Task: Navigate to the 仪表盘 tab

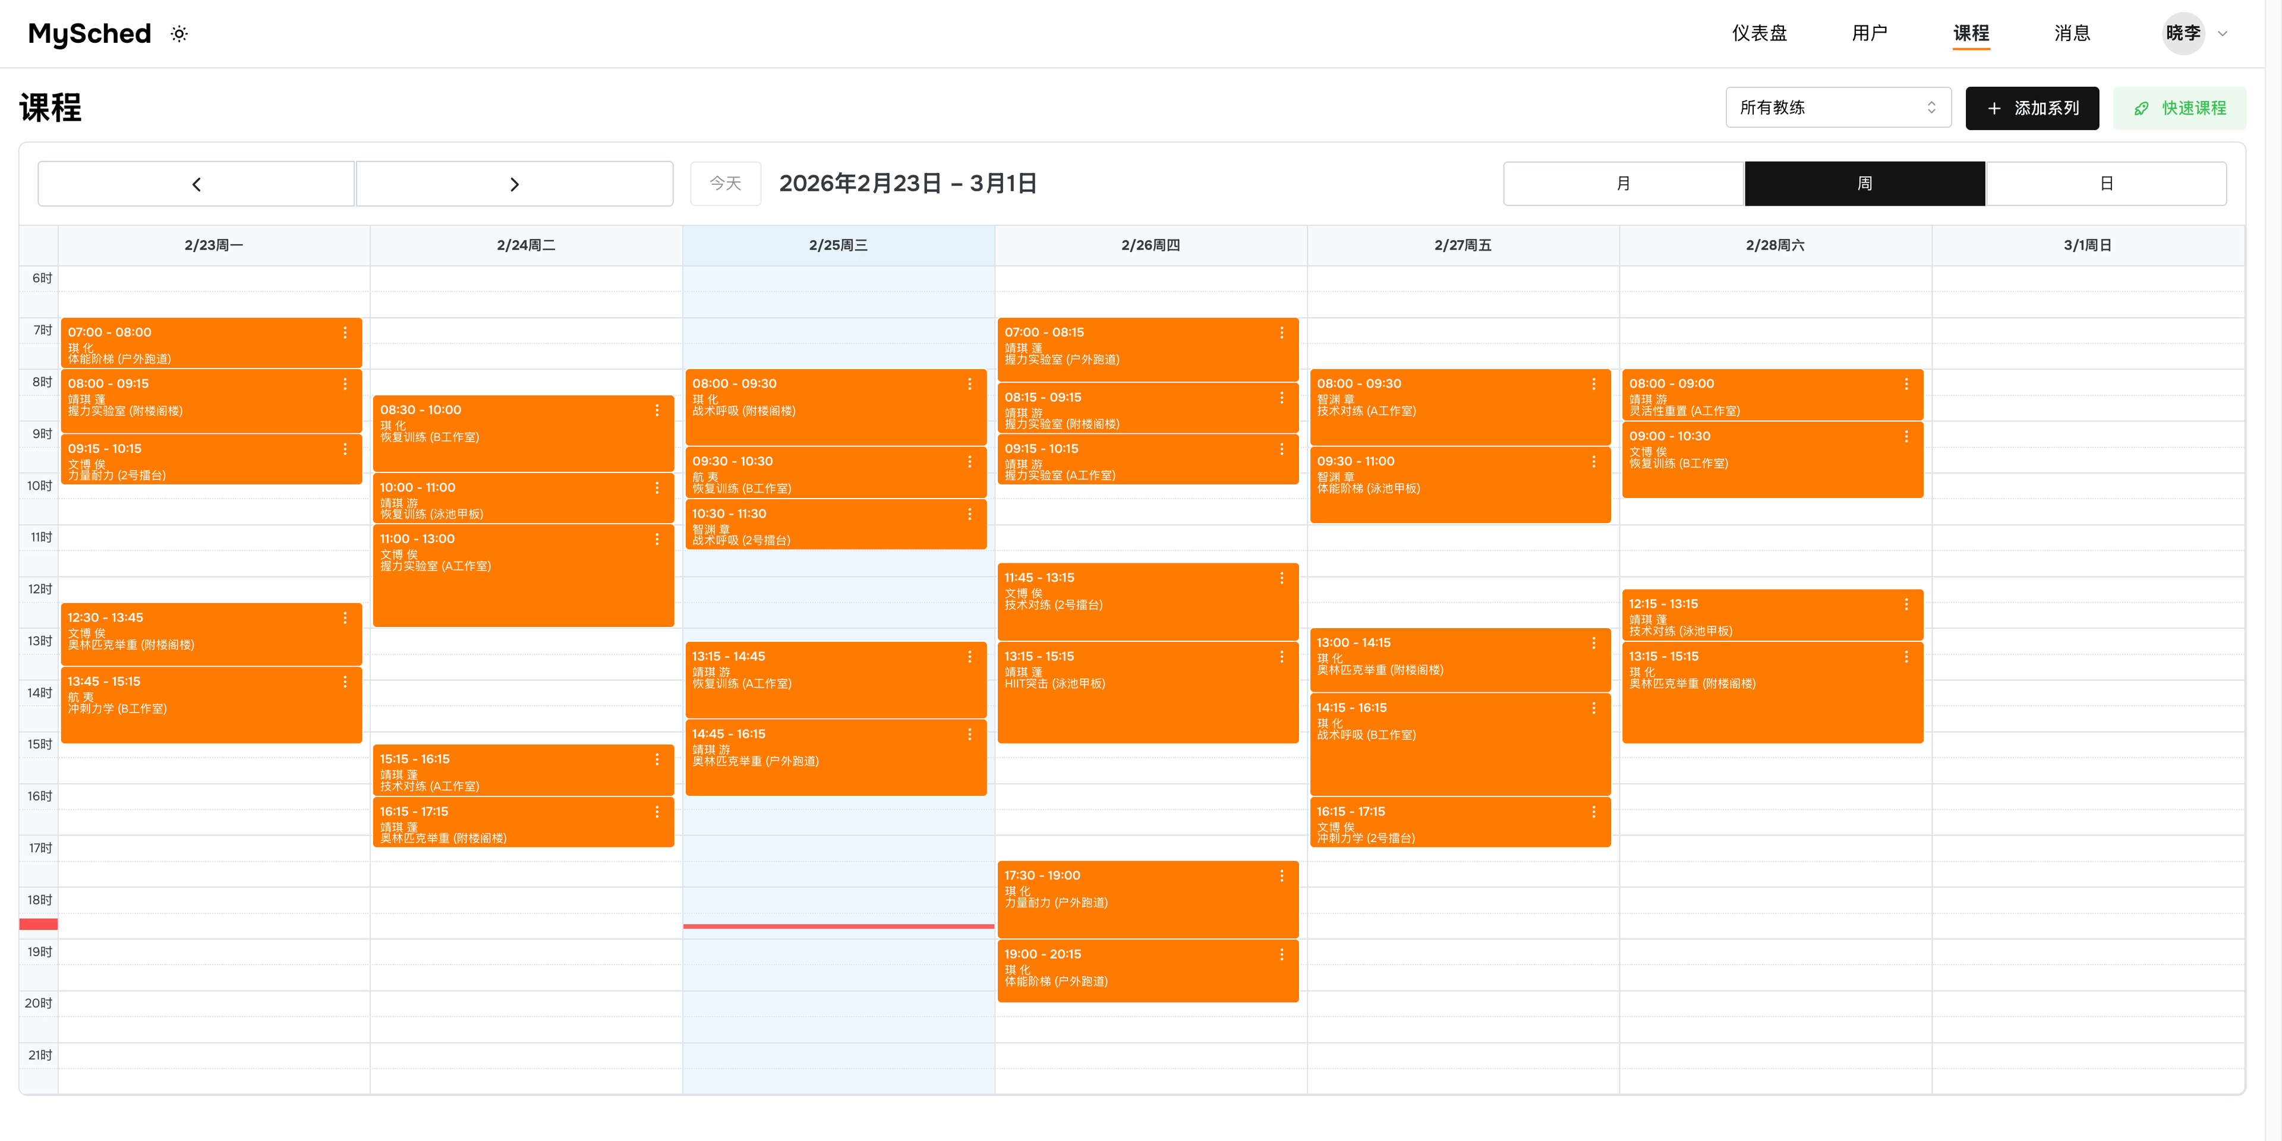Action: coord(1761,33)
